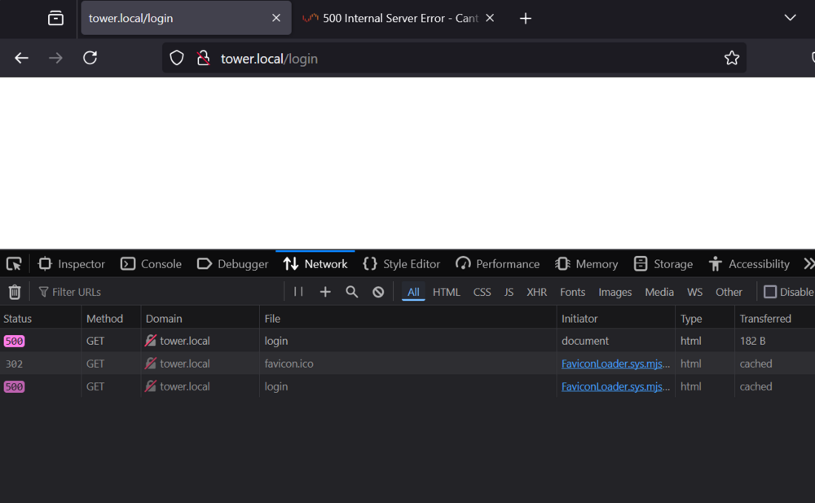Tick the Disable cache checkbox
The height and width of the screenshot is (503, 815).
pos(770,292)
